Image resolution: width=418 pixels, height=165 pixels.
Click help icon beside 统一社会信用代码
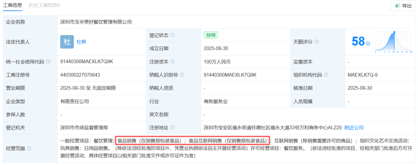click(48, 62)
